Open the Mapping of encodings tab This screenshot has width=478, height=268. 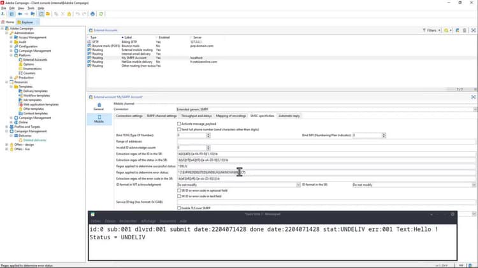231,116
